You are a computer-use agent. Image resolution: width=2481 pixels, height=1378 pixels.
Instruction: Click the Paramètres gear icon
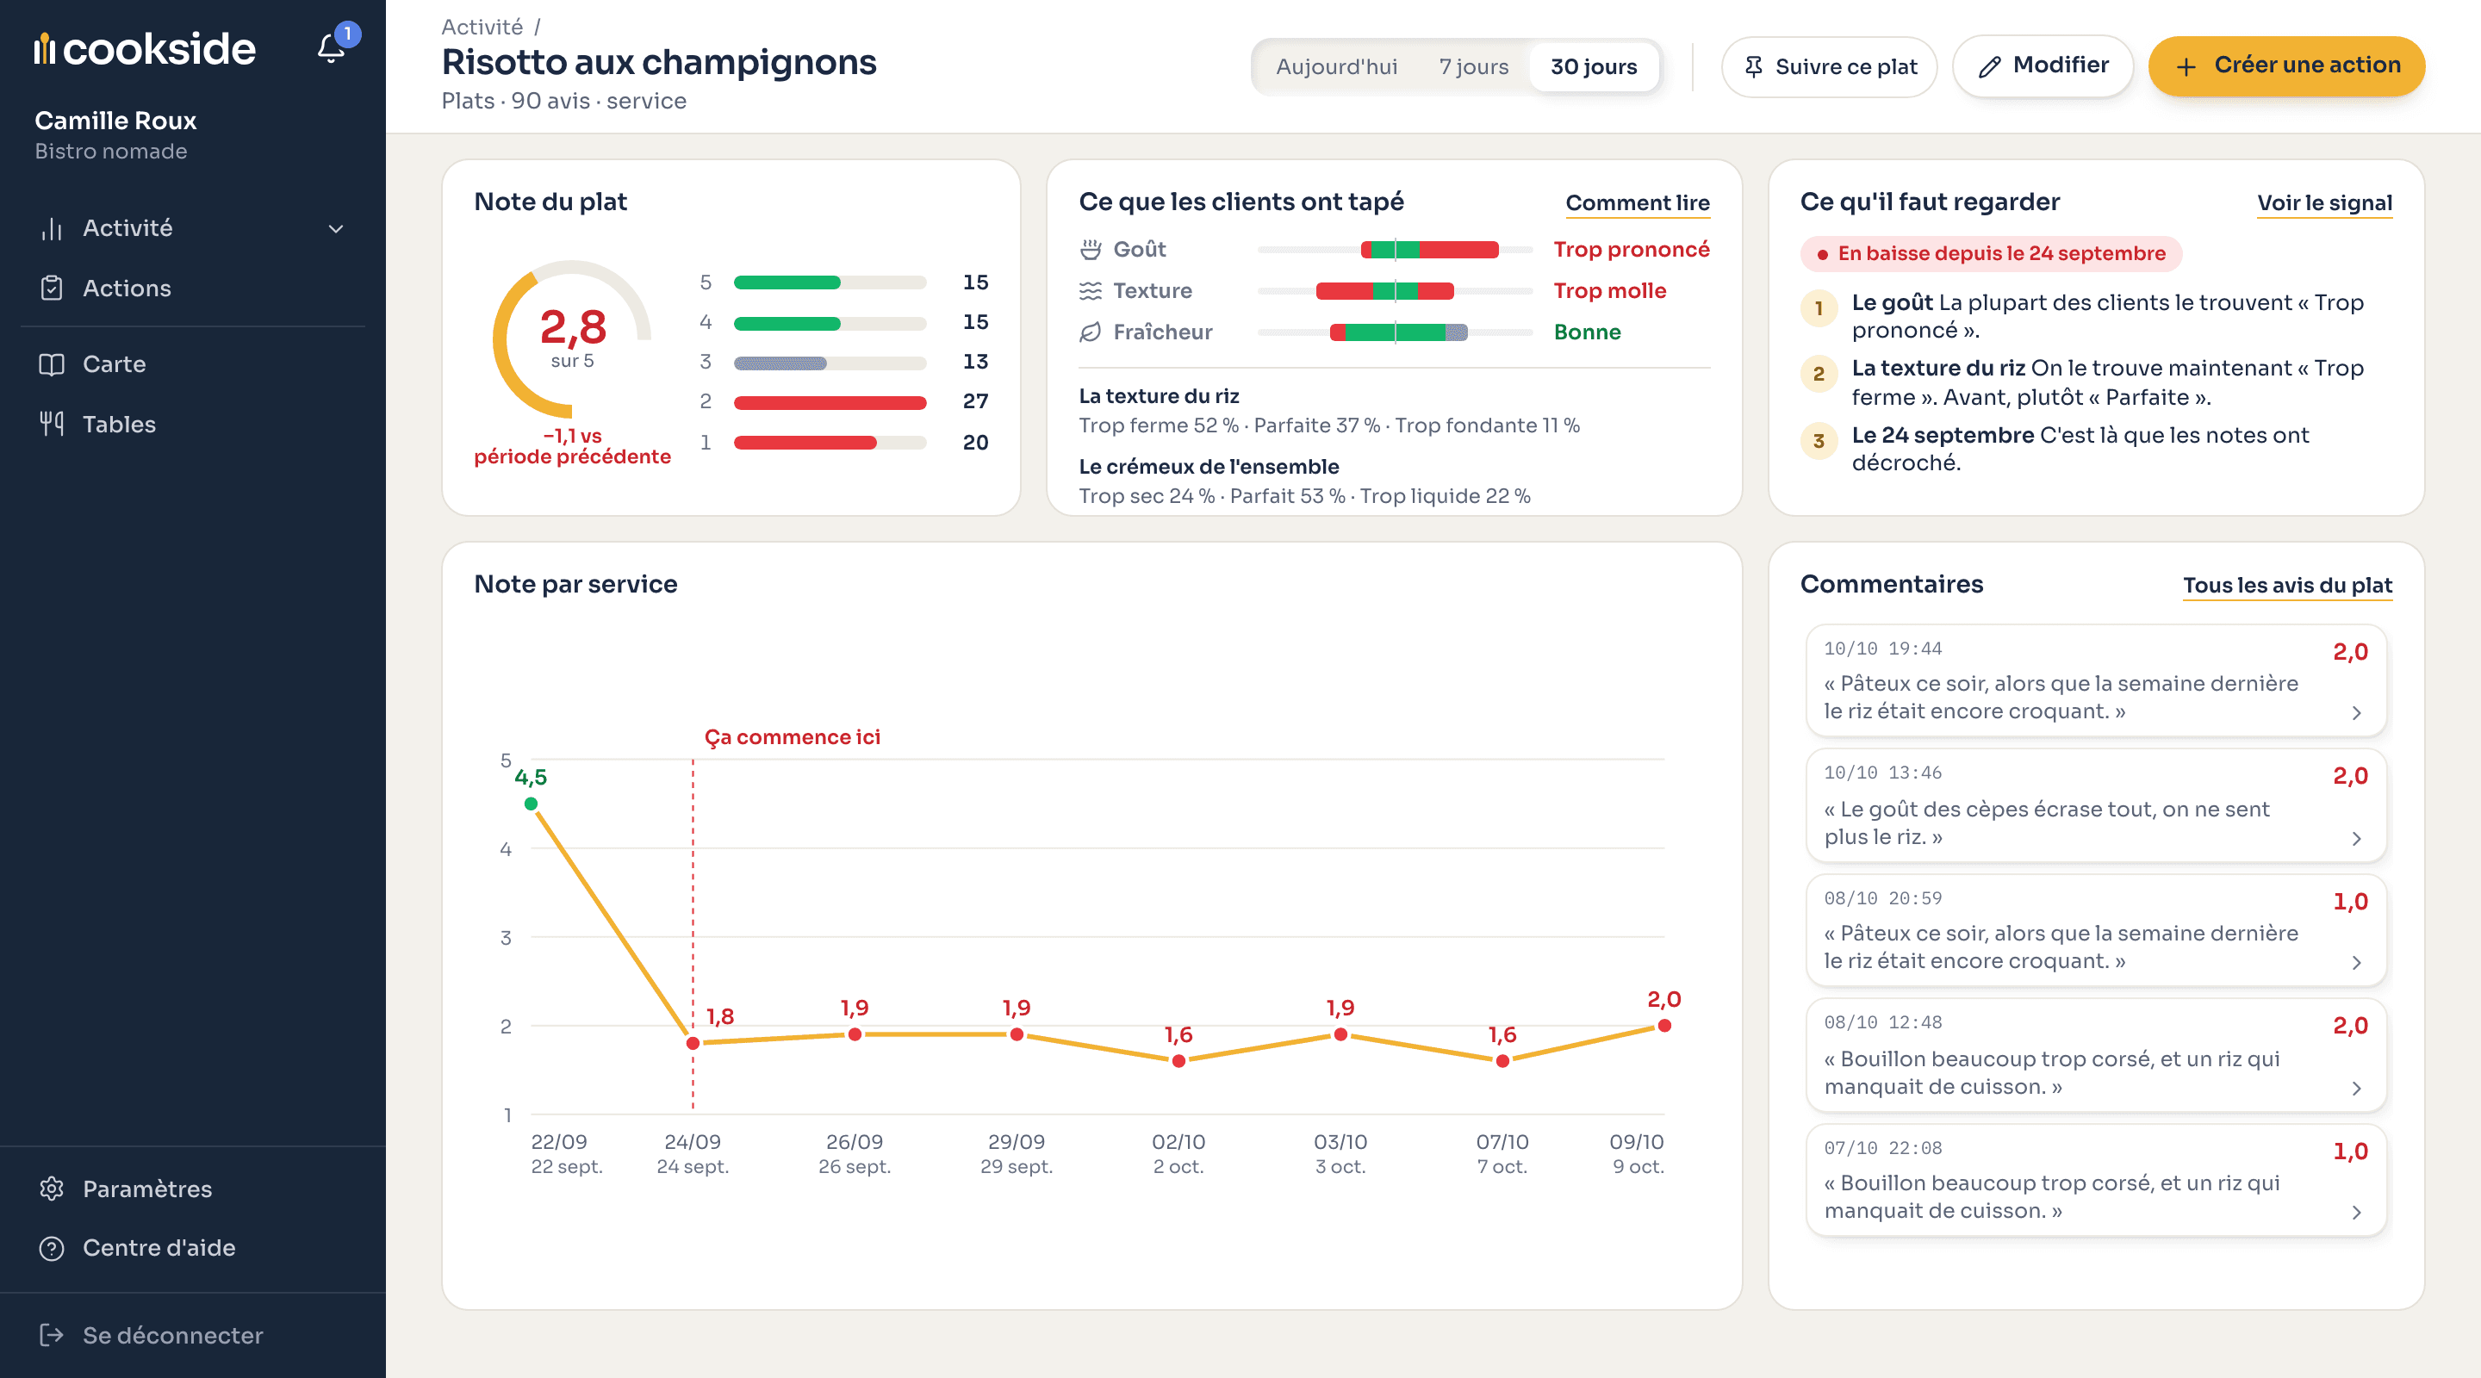click(51, 1189)
